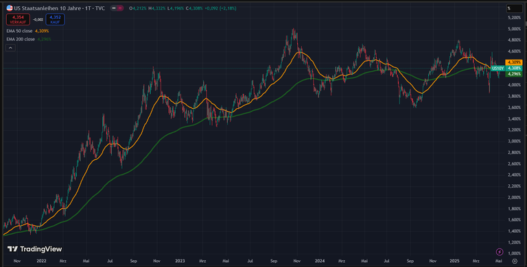Click the blue KAUF 4,352 button

pos(55,19)
